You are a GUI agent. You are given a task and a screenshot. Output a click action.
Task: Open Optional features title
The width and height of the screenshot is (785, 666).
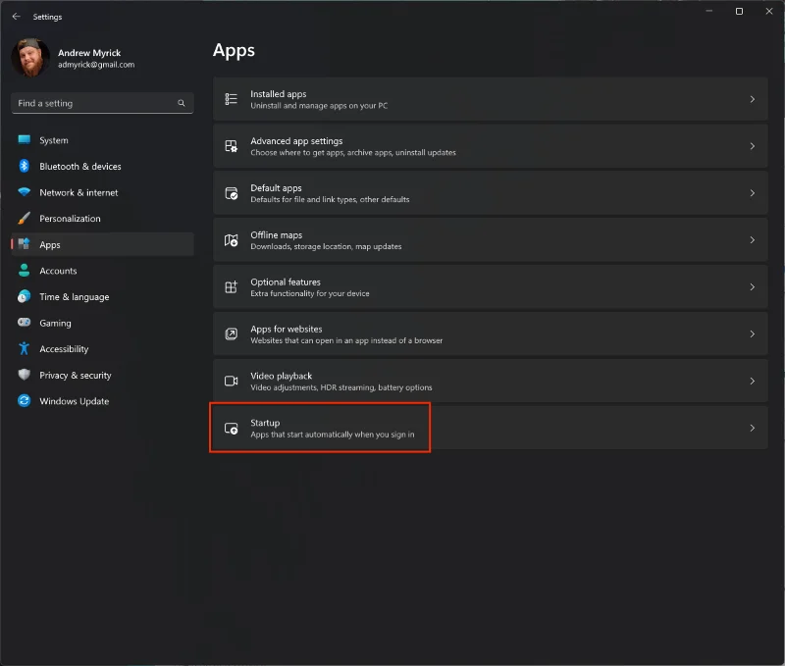coord(286,282)
